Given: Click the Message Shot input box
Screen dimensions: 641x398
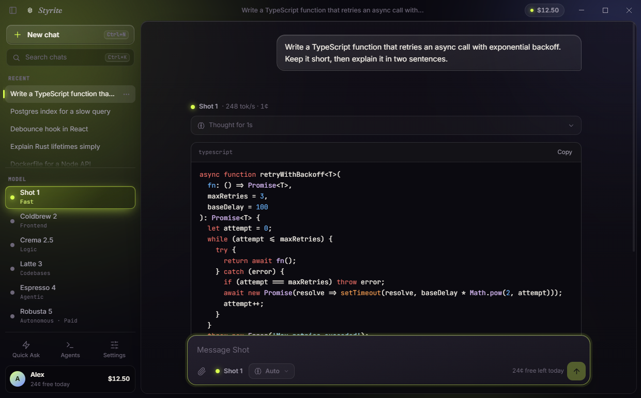Looking at the screenshot, I should pos(388,350).
